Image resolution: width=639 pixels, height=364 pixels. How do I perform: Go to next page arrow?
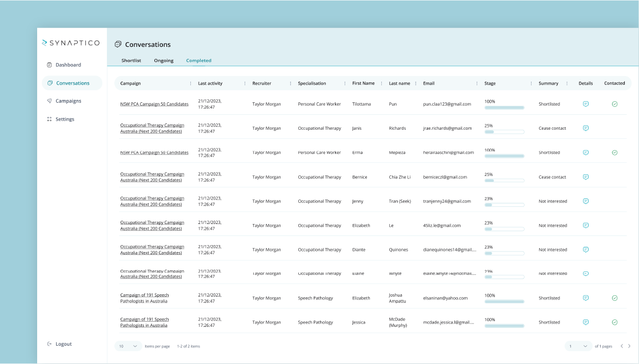click(629, 346)
